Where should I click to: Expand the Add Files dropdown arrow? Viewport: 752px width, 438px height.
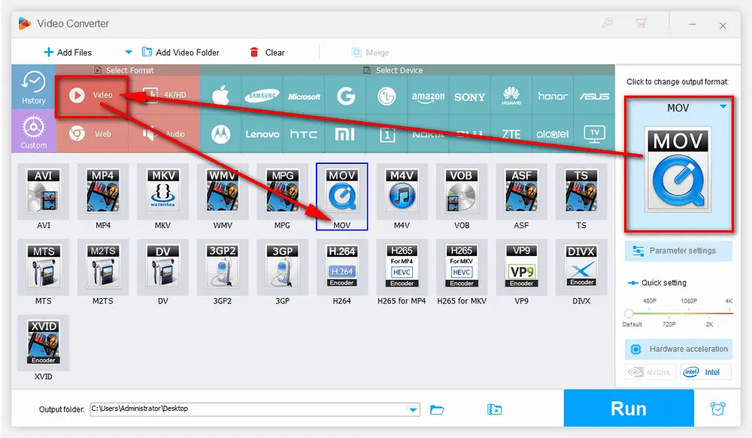click(128, 53)
